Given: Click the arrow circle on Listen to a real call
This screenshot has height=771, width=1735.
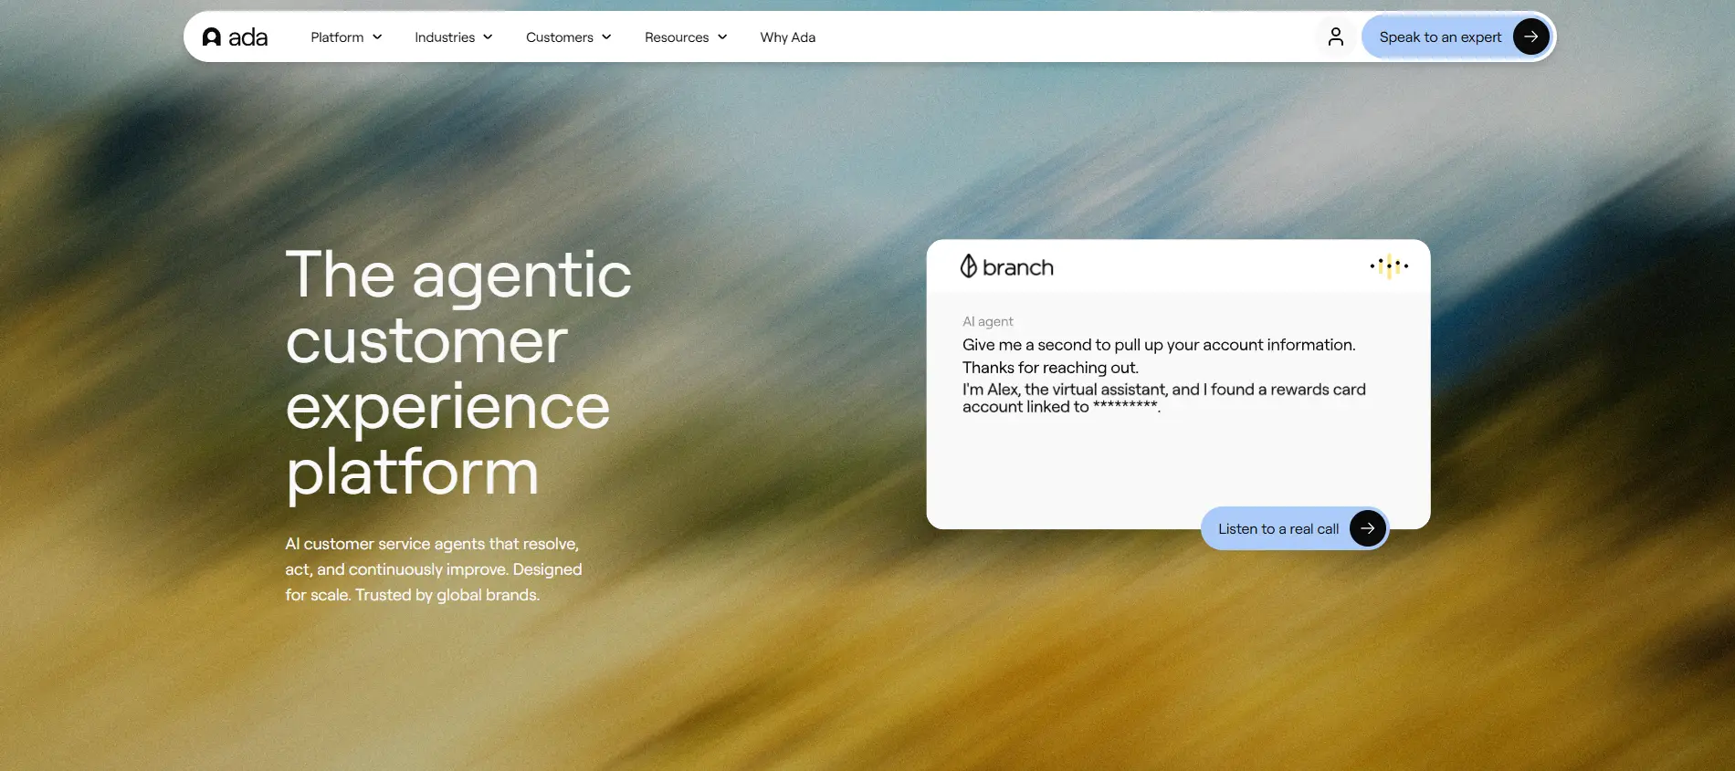Looking at the screenshot, I should 1367,528.
